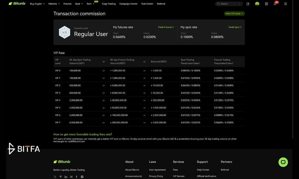The image size is (299, 179).
Task: Open User Agreement footer link
Action: point(157,170)
